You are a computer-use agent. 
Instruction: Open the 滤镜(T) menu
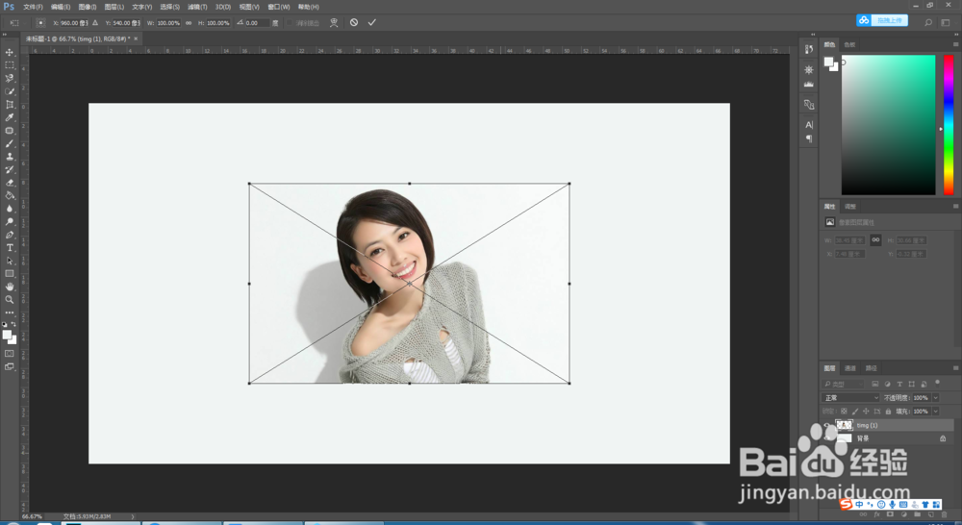pos(197,7)
